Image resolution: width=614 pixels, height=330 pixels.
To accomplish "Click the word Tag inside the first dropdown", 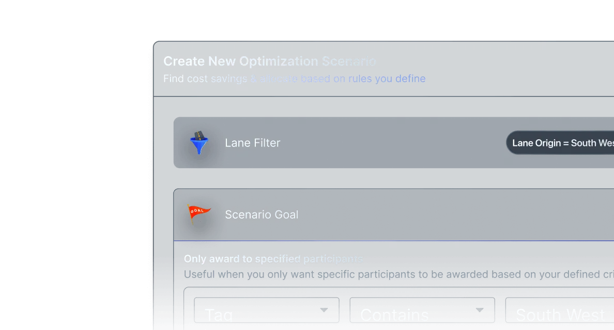I will (219, 315).
